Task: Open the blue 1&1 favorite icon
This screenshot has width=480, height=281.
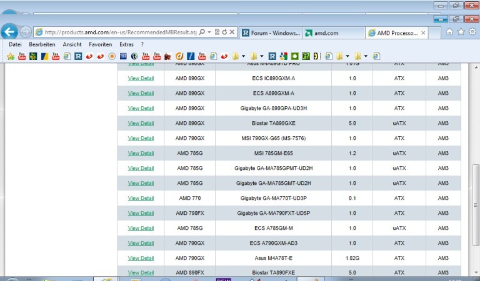Action: (x=123, y=56)
